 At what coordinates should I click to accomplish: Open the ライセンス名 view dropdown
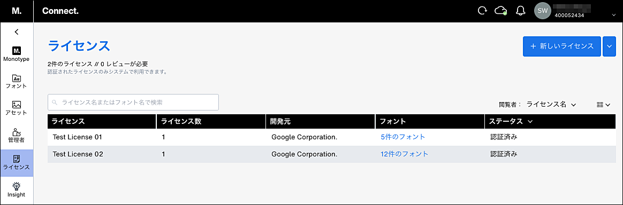[x=551, y=105]
